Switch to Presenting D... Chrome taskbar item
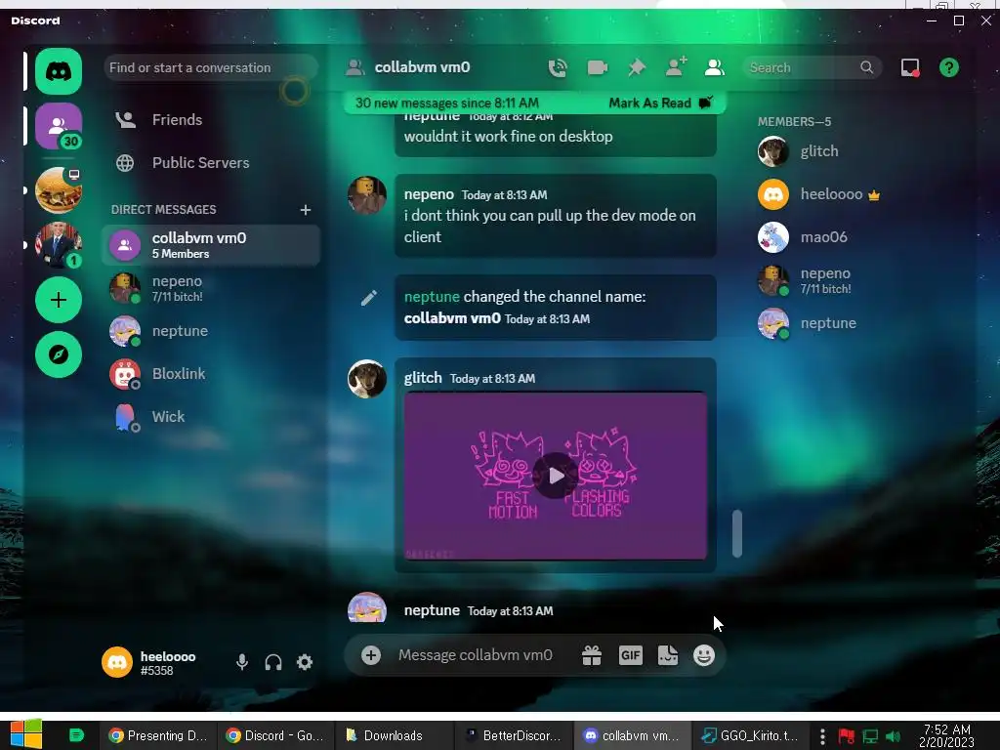 [158, 735]
